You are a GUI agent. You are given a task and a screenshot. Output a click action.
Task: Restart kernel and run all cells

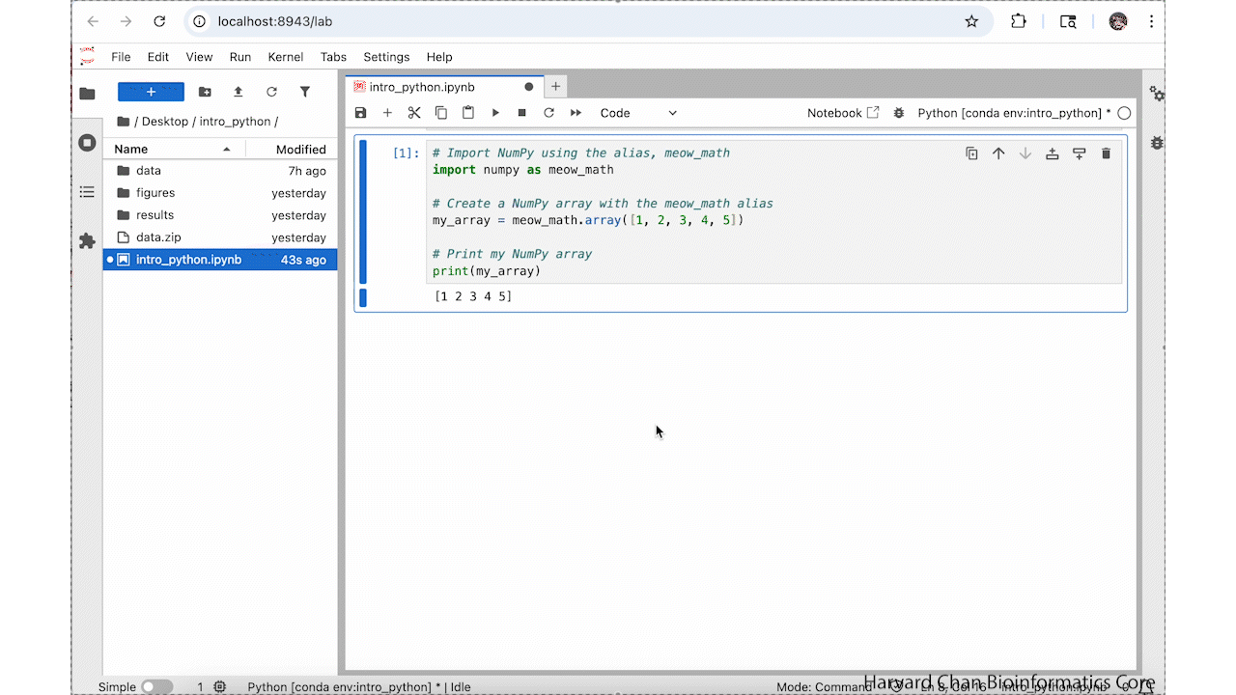coord(576,113)
